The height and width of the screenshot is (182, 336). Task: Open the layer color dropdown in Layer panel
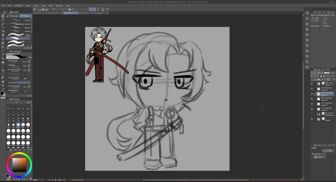(x=313, y=73)
